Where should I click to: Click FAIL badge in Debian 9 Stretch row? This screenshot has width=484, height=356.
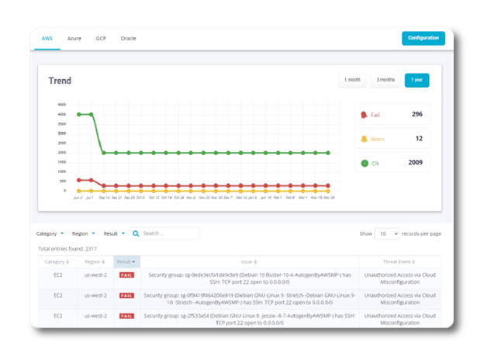126,296
